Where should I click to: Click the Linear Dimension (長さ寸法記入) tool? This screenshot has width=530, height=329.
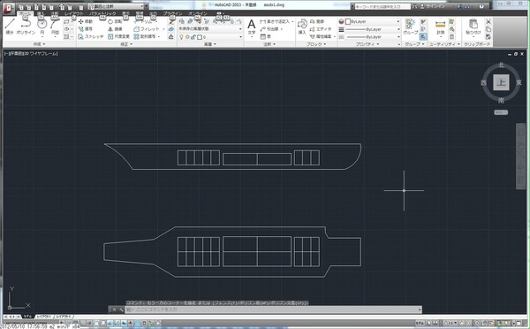tap(275, 21)
